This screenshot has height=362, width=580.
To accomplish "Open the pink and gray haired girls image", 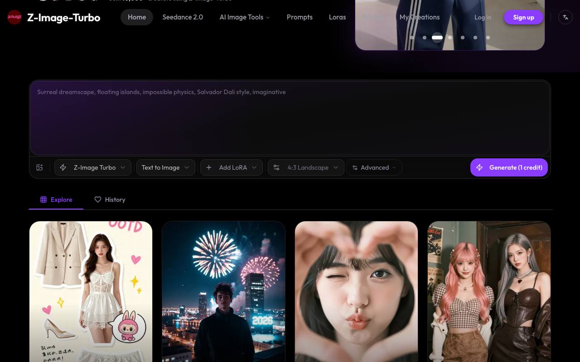I will click(x=489, y=291).
